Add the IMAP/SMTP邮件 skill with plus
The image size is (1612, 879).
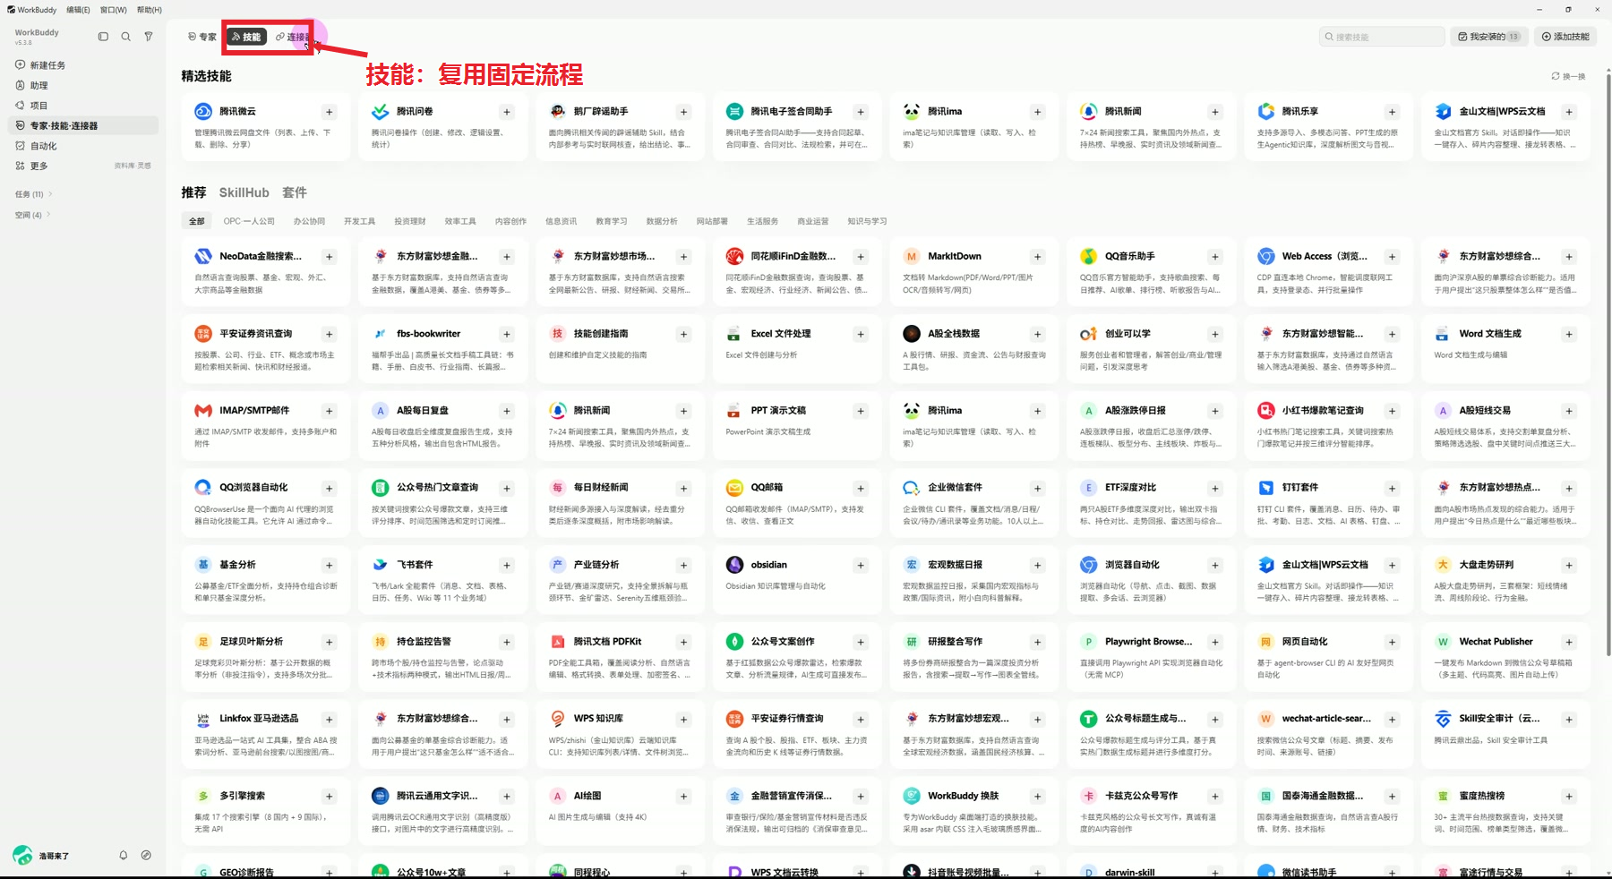pos(330,411)
